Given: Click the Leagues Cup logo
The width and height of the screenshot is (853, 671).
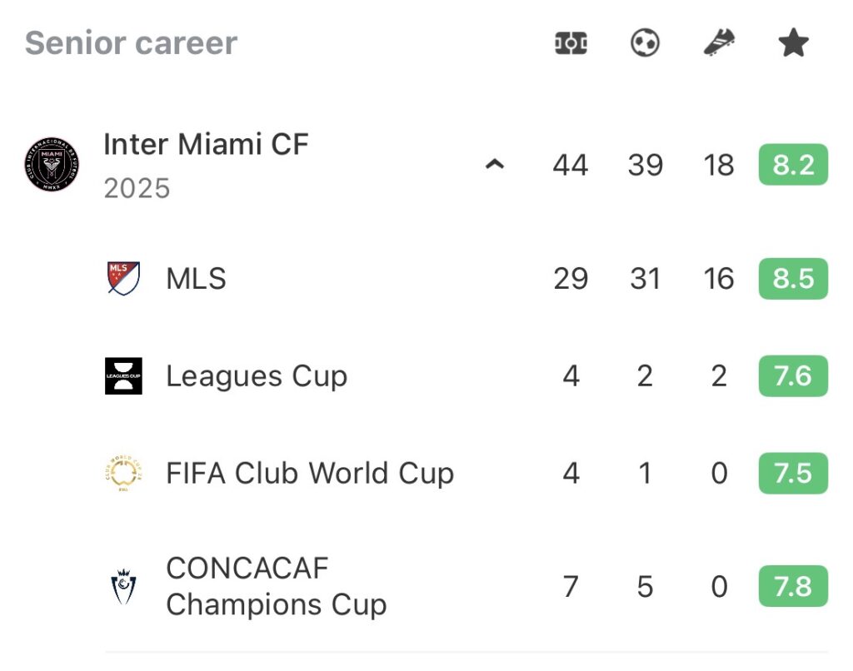Looking at the screenshot, I should tap(123, 376).
